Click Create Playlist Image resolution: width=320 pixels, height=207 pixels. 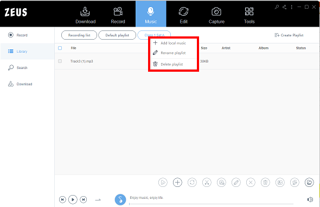point(289,35)
